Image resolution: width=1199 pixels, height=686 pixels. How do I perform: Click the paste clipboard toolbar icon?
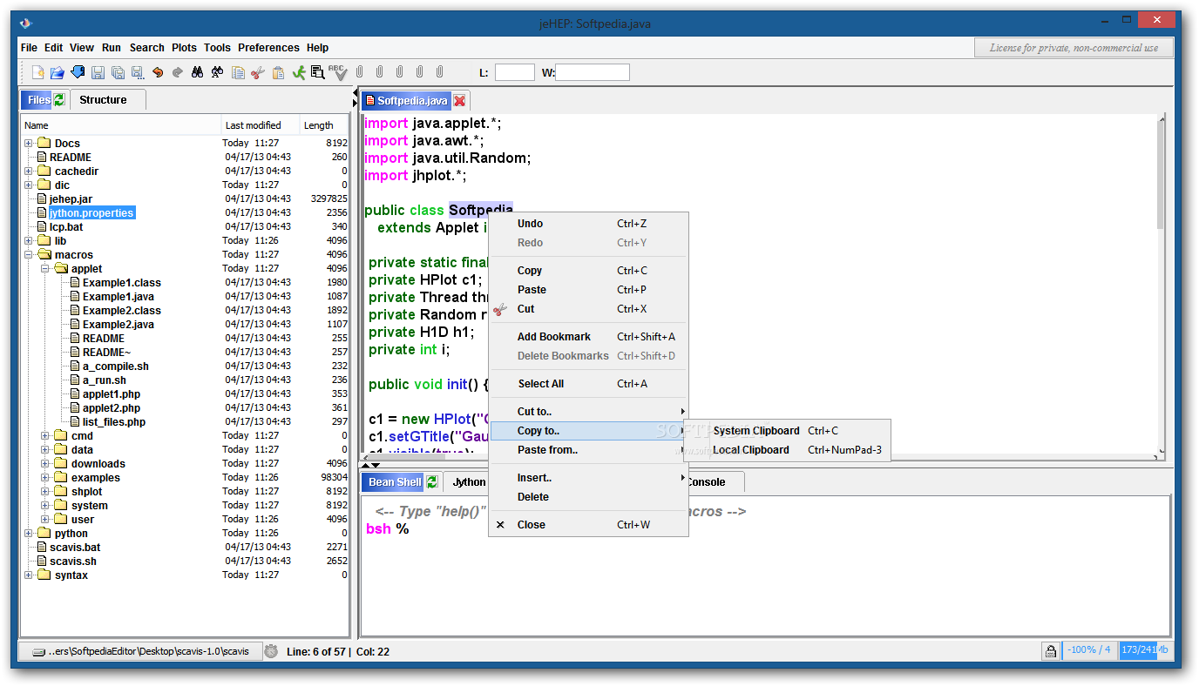(278, 72)
